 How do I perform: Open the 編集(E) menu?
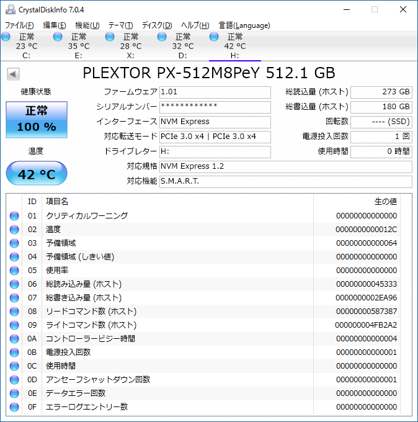click(x=55, y=25)
